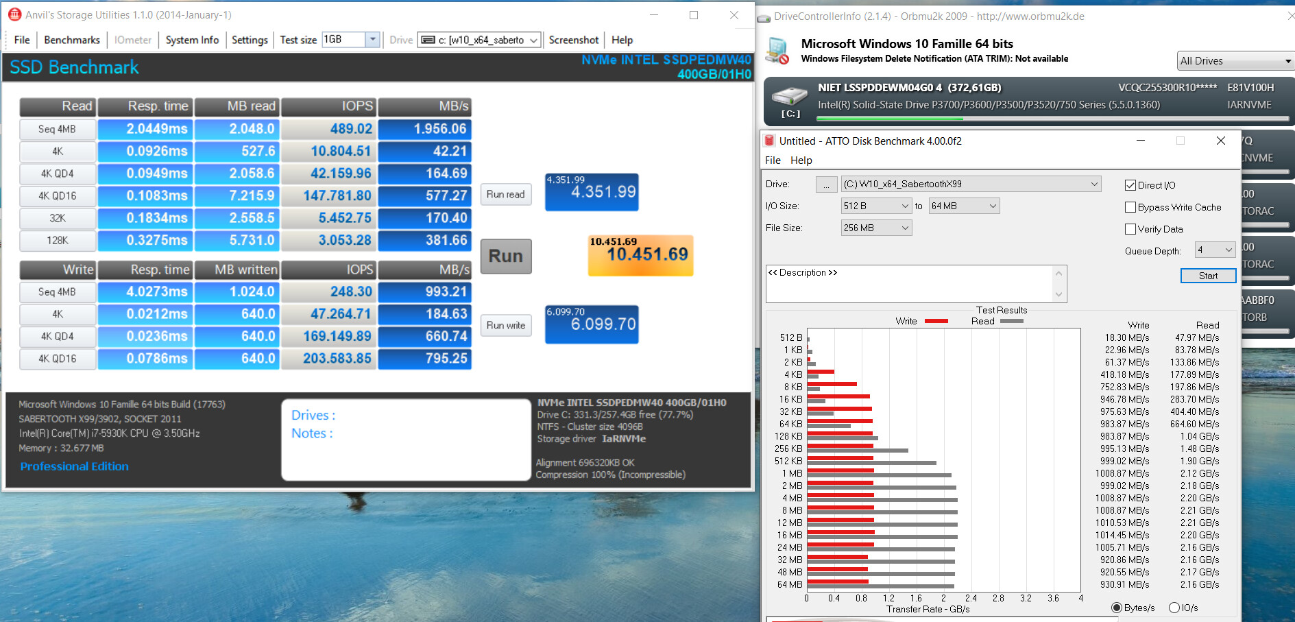
Task: Click the drive browse "..." button in ATTO
Action: click(x=827, y=184)
